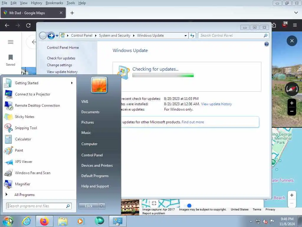Open recent pages dropdown arrow

click(57, 36)
